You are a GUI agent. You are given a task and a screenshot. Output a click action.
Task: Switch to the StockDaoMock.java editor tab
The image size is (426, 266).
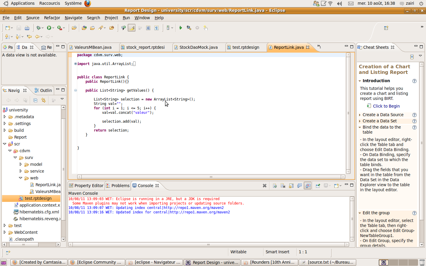198,47
